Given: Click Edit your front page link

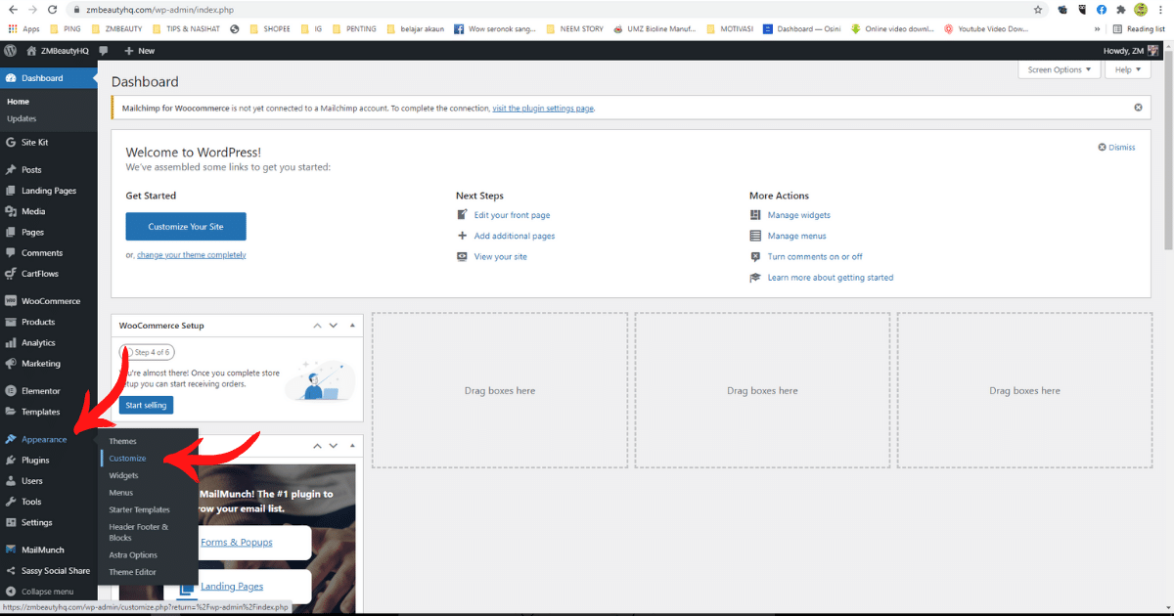Looking at the screenshot, I should pos(512,215).
